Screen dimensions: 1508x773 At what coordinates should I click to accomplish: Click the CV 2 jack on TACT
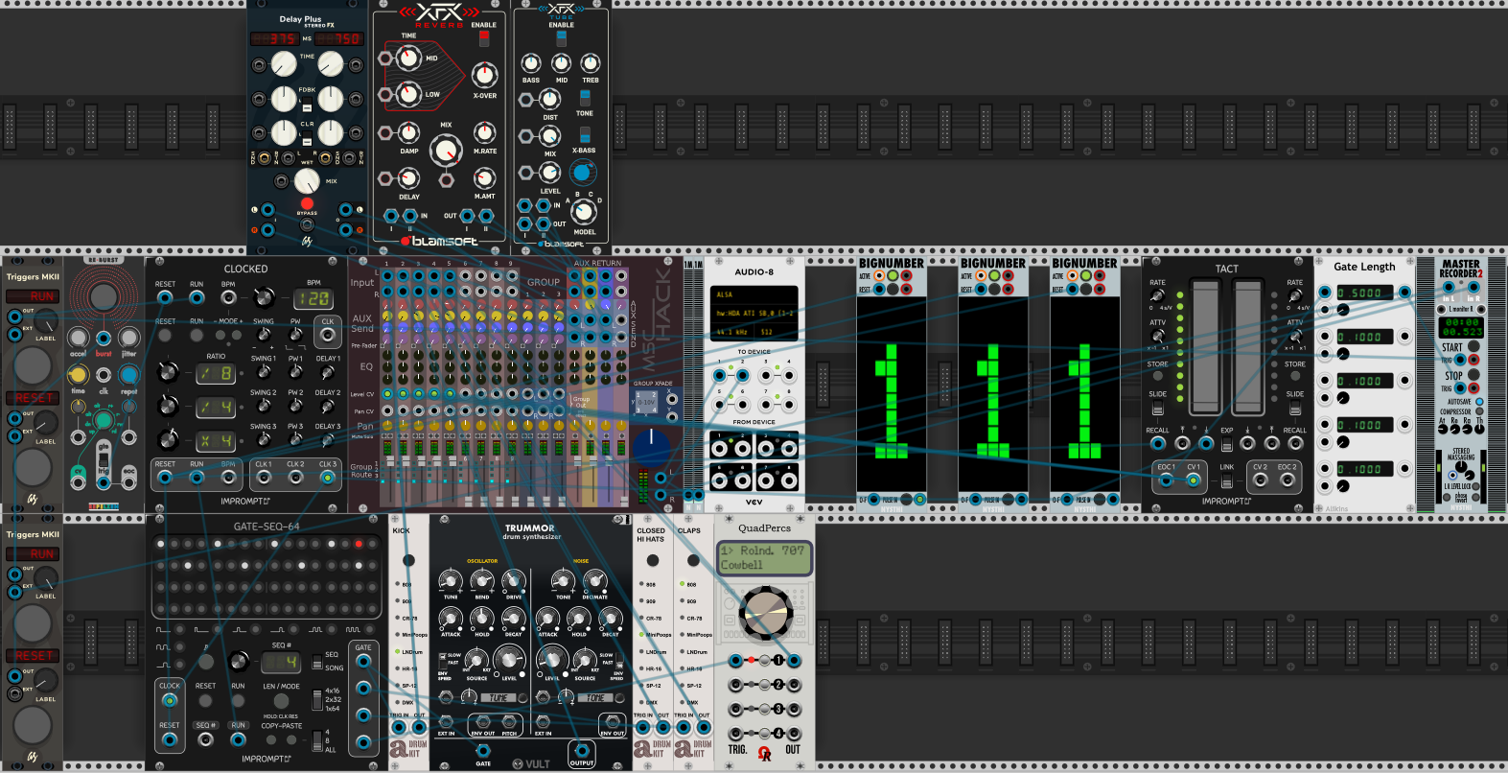[x=1260, y=480]
